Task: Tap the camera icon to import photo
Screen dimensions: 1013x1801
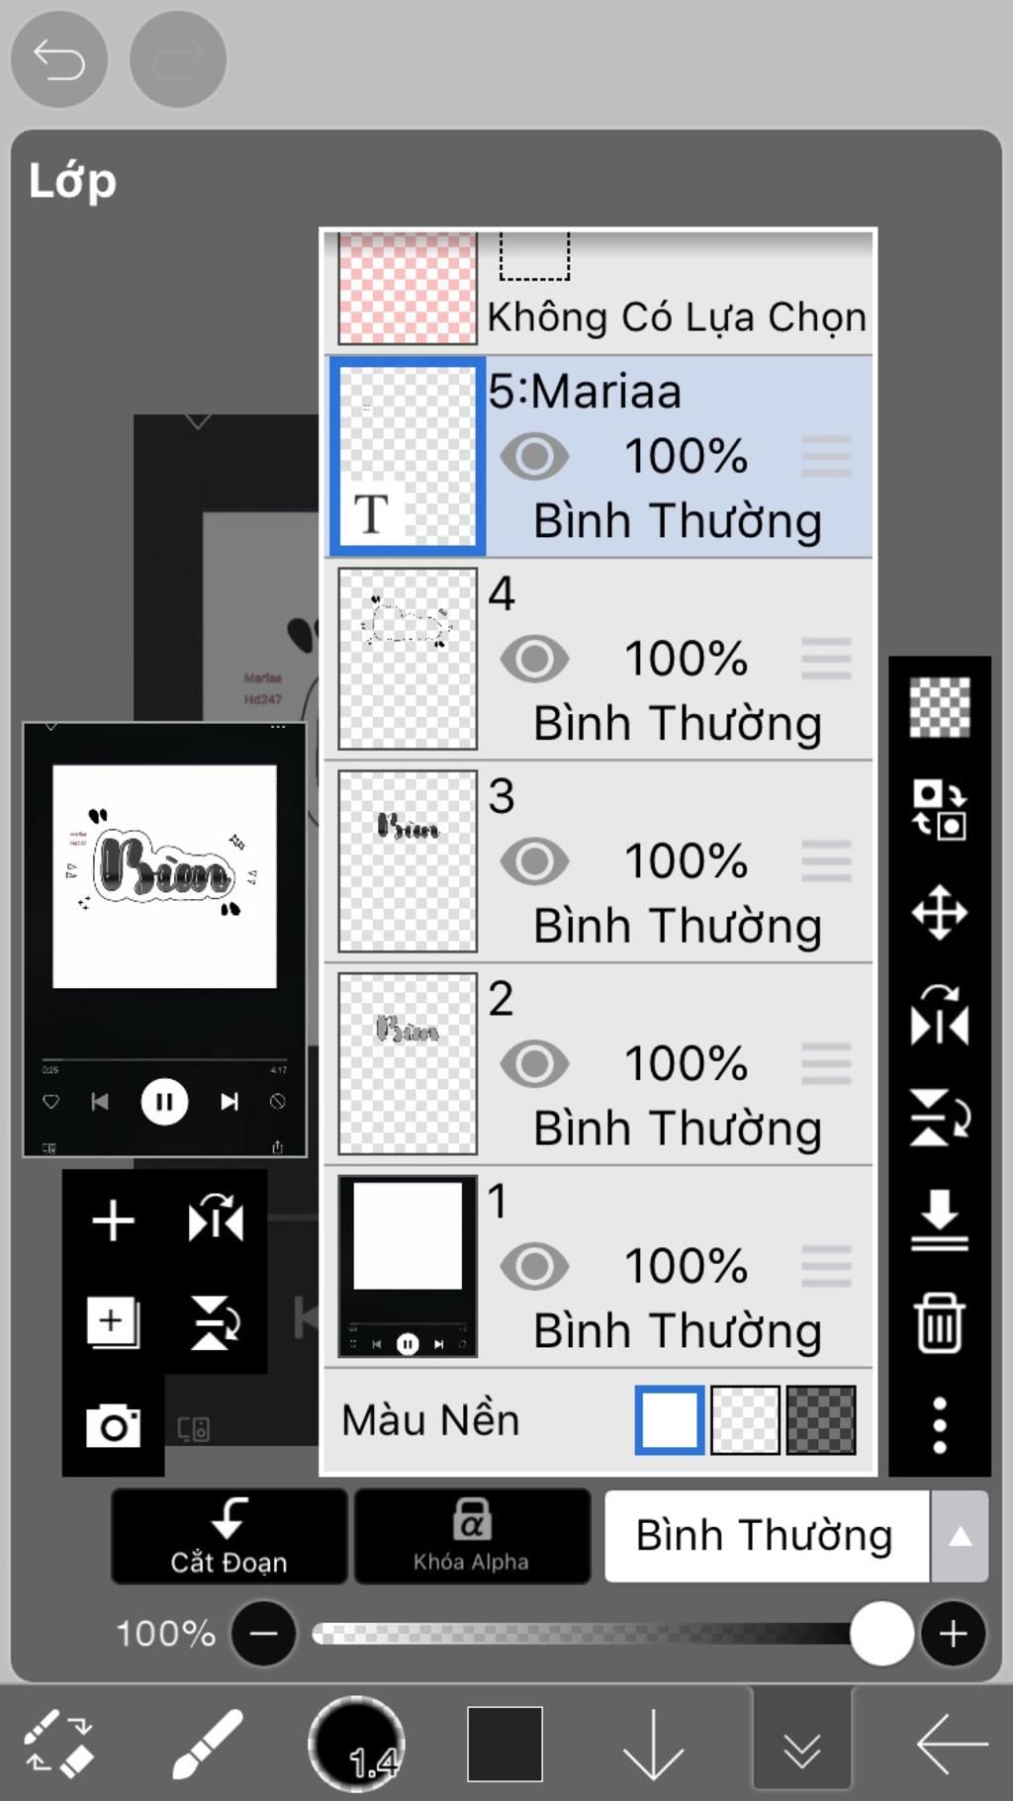Action: tap(113, 1425)
